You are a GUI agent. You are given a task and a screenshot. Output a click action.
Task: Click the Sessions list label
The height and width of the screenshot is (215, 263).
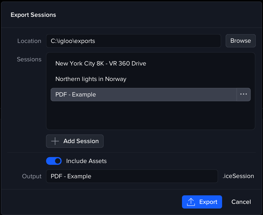coord(29,59)
